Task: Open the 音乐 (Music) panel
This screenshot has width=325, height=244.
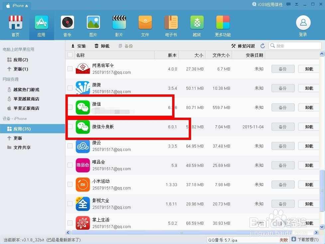Action: 67,26
